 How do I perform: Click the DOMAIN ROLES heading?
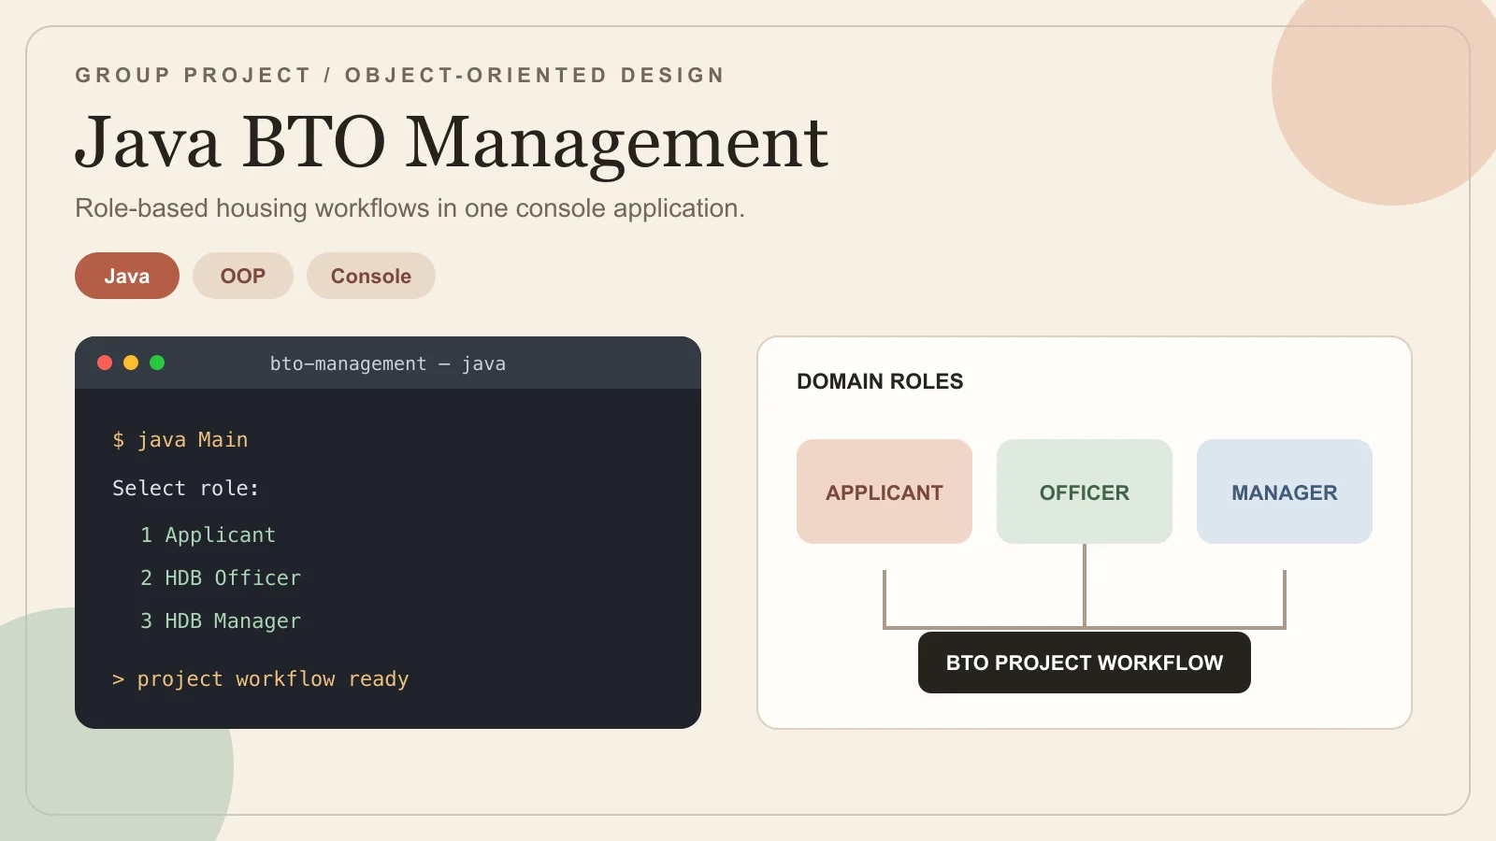coord(880,381)
